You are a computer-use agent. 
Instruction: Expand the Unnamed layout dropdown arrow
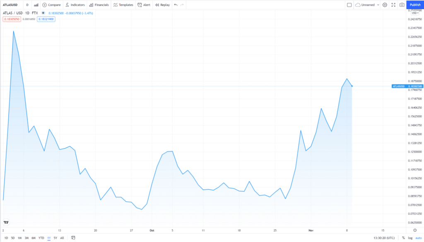coord(378,5)
